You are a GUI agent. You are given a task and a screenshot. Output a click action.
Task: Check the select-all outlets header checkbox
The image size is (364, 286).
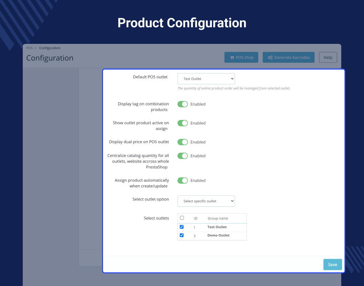coord(182,218)
